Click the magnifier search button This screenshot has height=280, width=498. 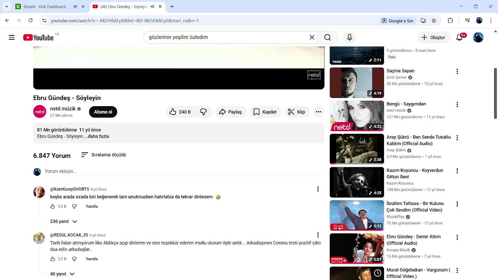(x=328, y=37)
